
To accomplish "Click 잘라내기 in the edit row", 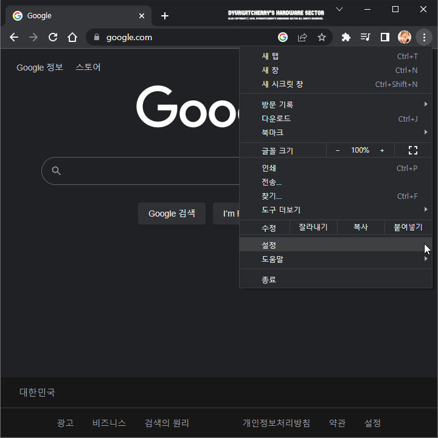I will coord(313,227).
